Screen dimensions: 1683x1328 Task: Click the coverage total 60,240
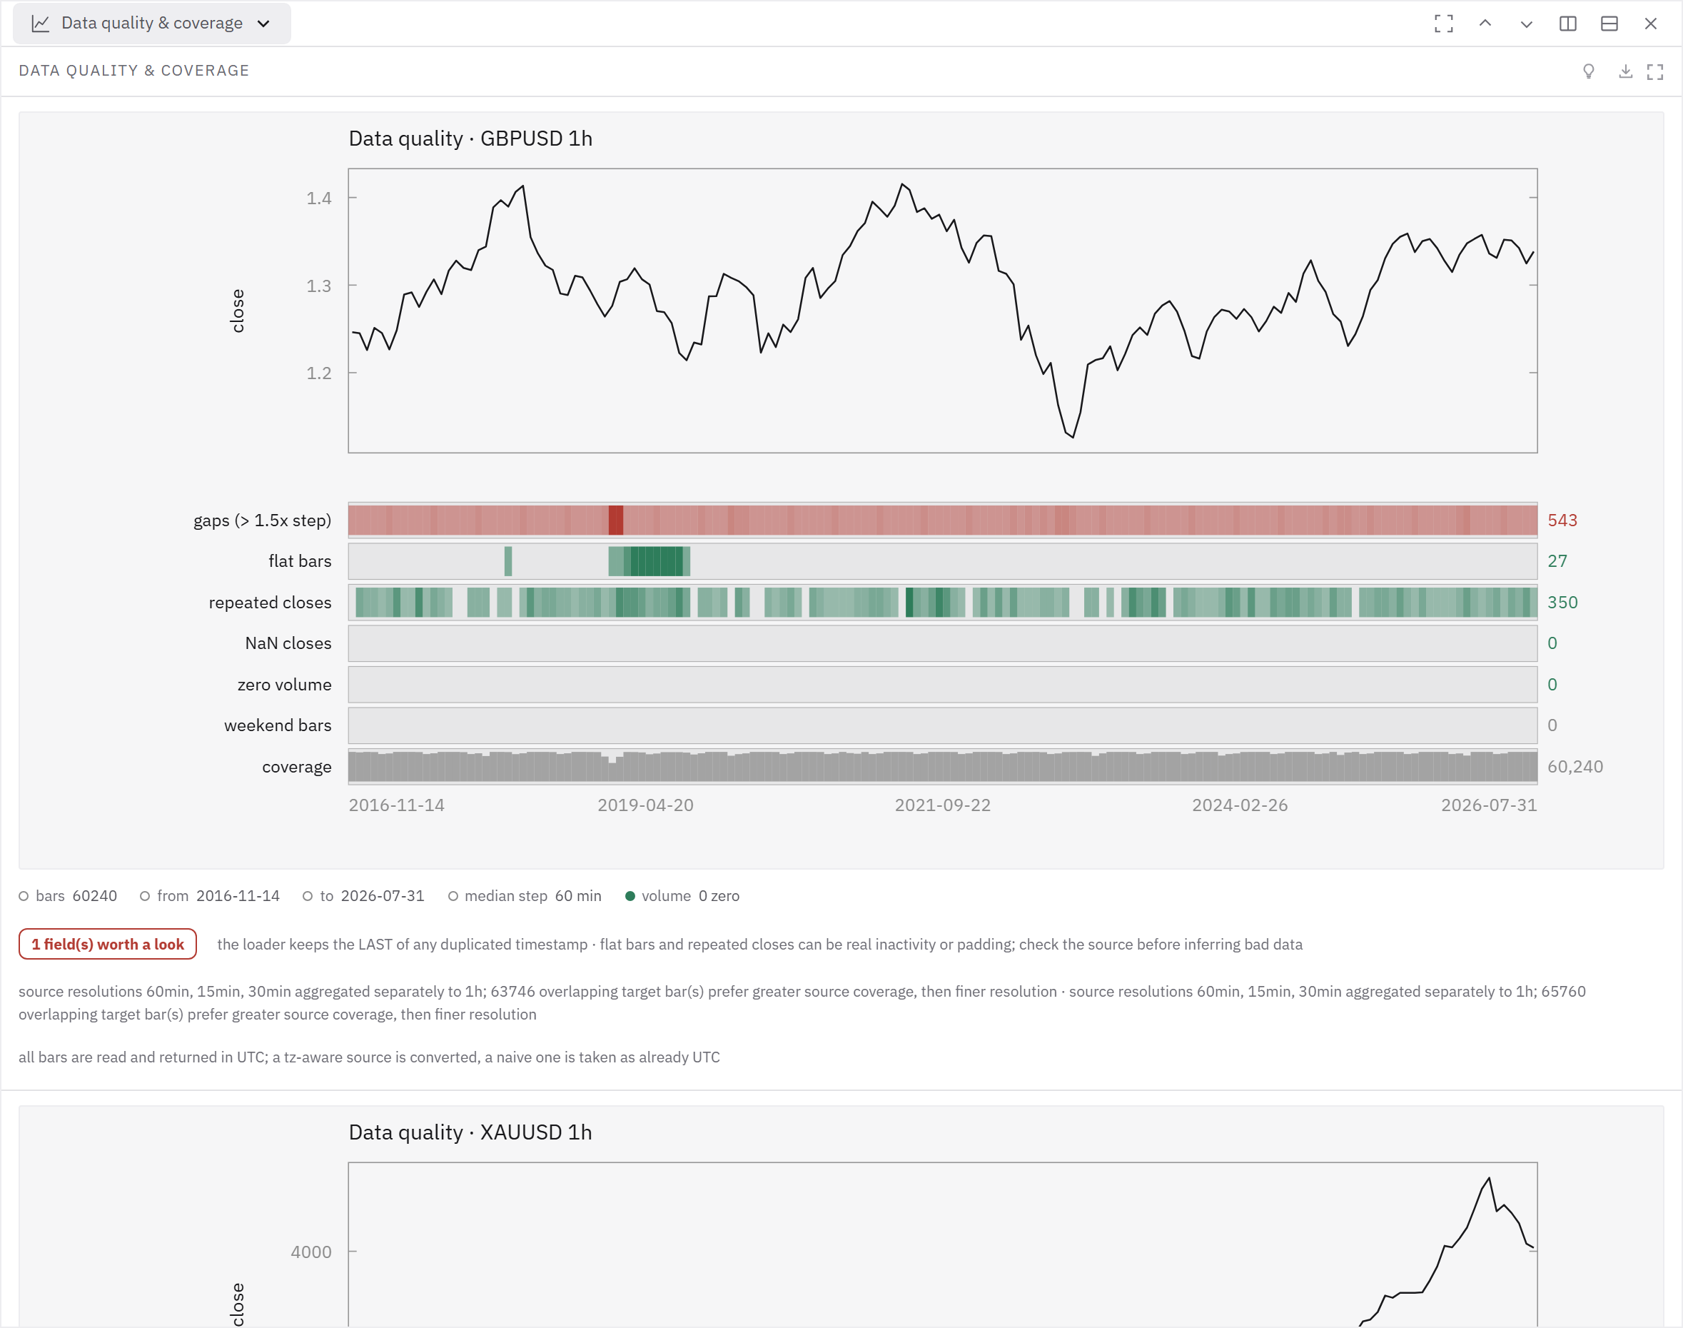[x=1575, y=766]
